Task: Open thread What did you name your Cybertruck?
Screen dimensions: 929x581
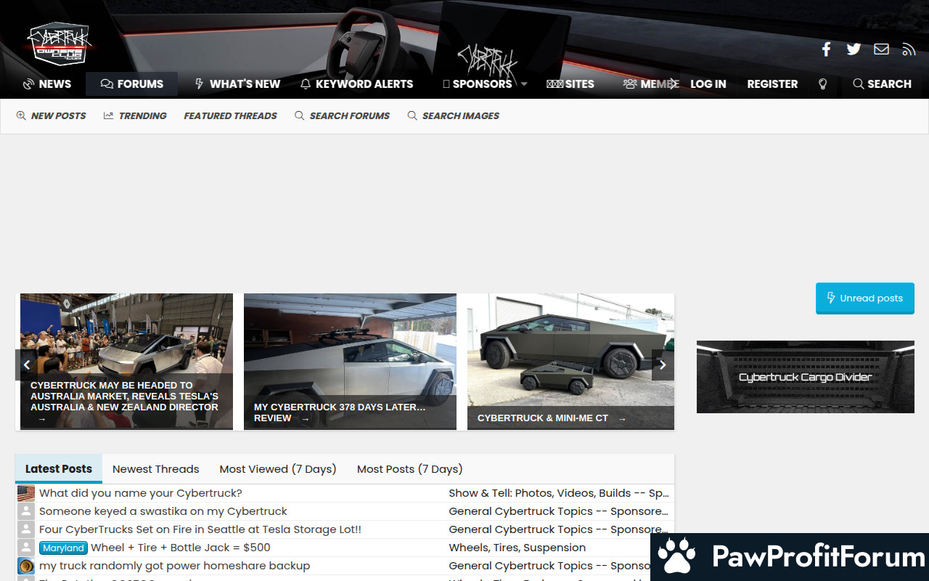Action: pos(141,493)
